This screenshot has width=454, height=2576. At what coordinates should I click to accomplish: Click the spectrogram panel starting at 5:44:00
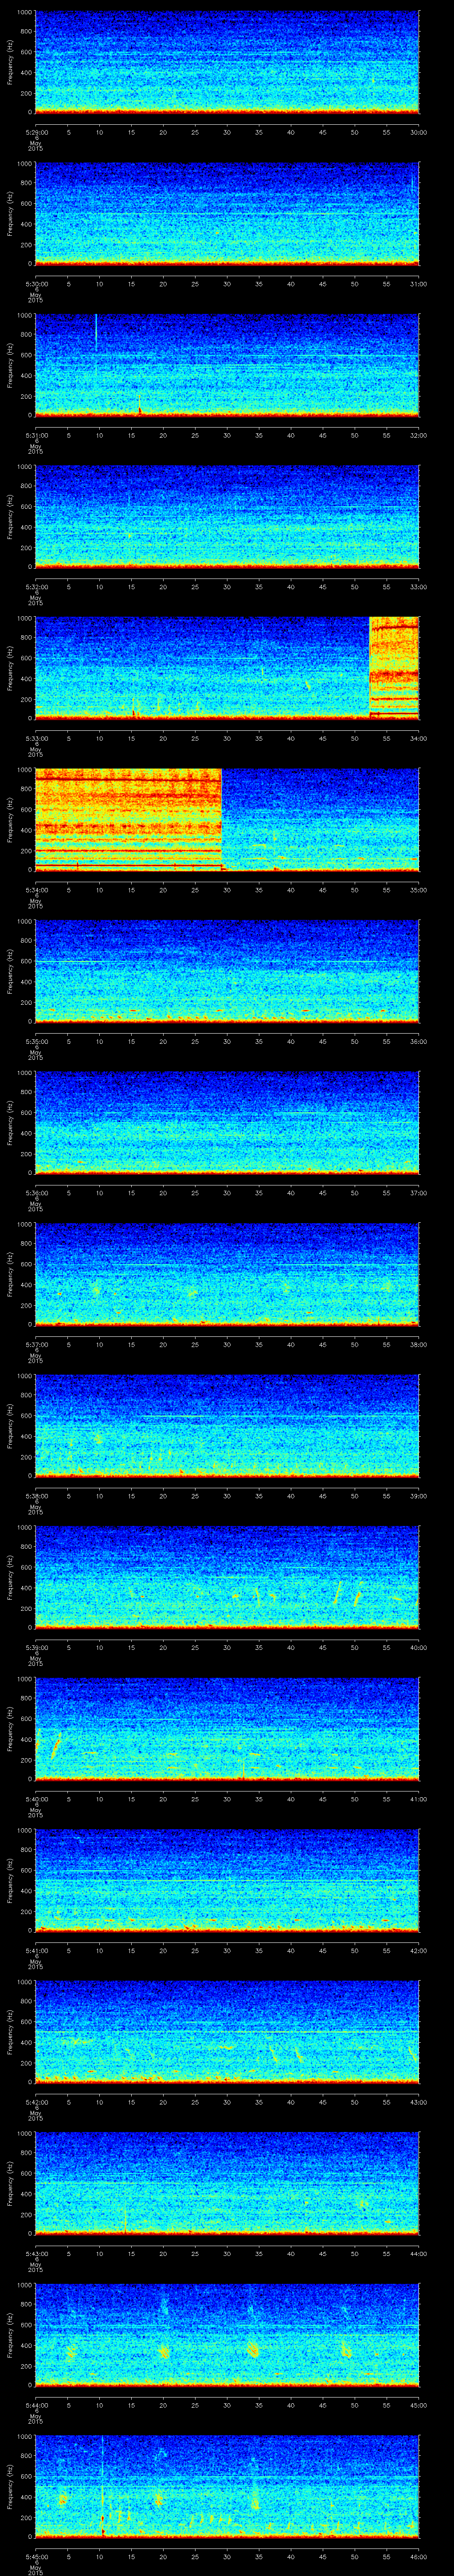pos(227,2335)
